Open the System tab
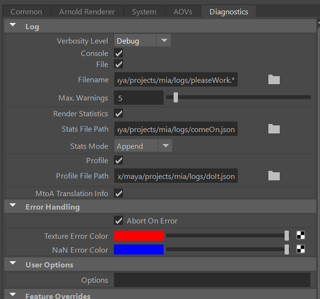The image size is (320, 299). (x=144, y=11)
